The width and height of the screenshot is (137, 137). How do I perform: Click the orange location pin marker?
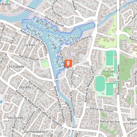pyautogui.click(x=68, y=63)
